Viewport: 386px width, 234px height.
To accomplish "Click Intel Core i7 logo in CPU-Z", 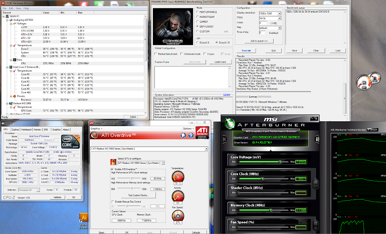I will tap(70, 142).
